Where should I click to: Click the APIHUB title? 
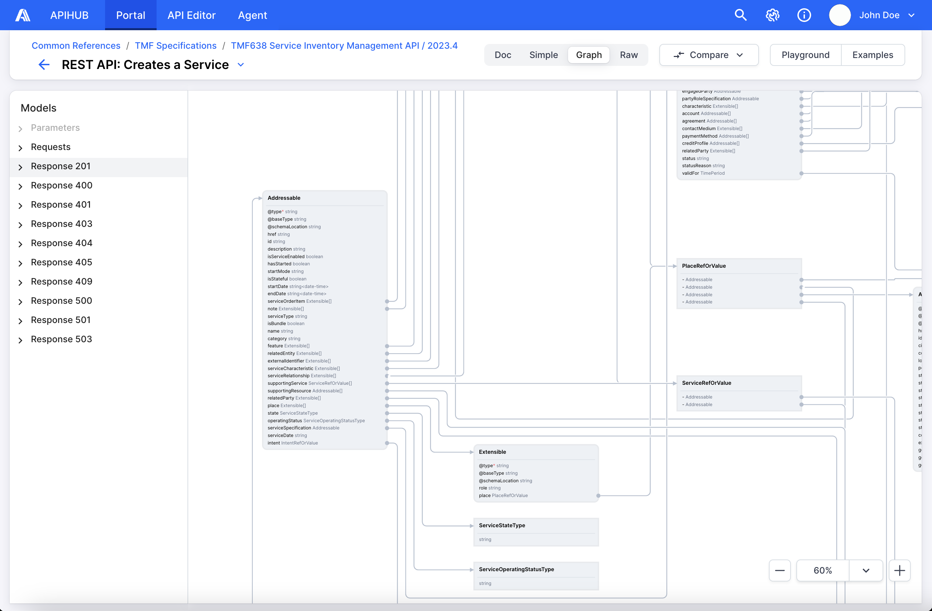coord(69,15)
